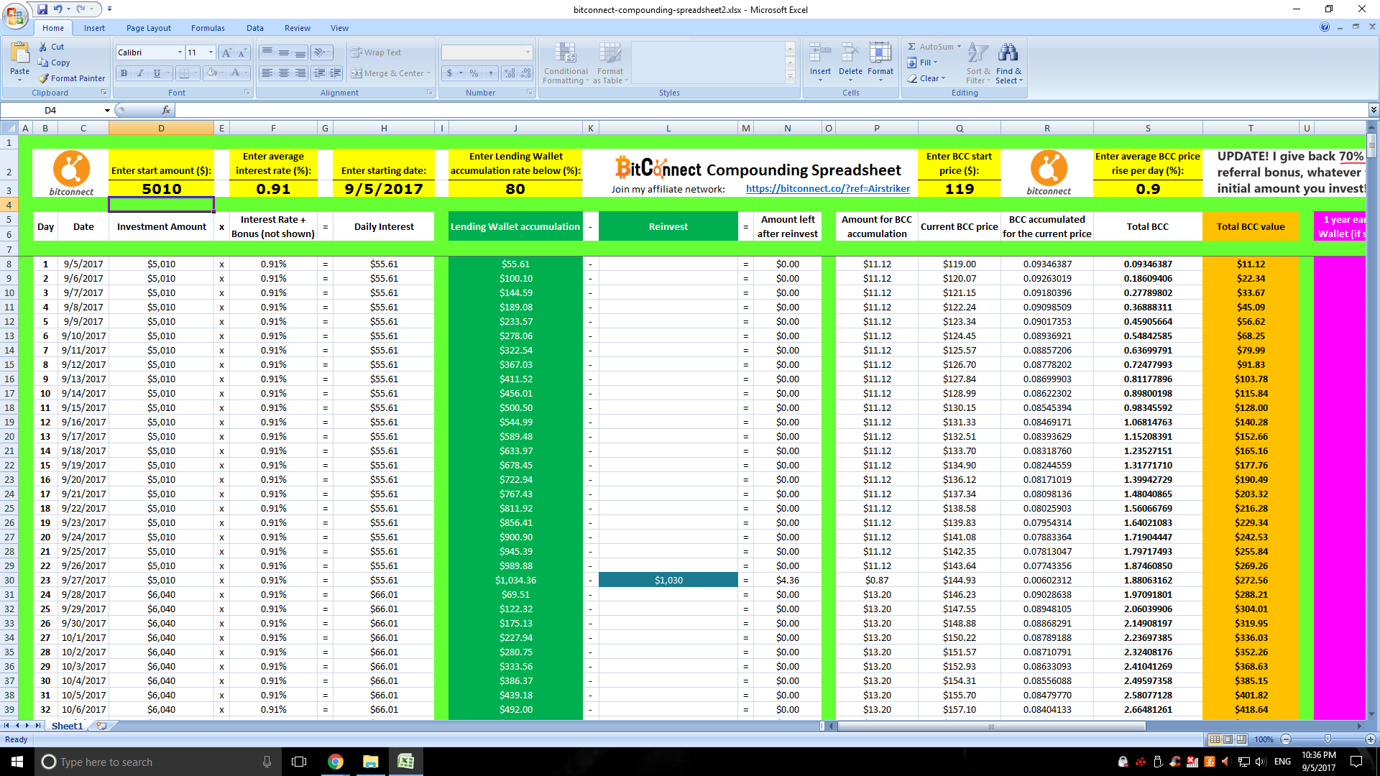Expand the Merge & Center dropdown arrow
The width and height of the screenshot is (1380, 776).
tap(428, 73)
